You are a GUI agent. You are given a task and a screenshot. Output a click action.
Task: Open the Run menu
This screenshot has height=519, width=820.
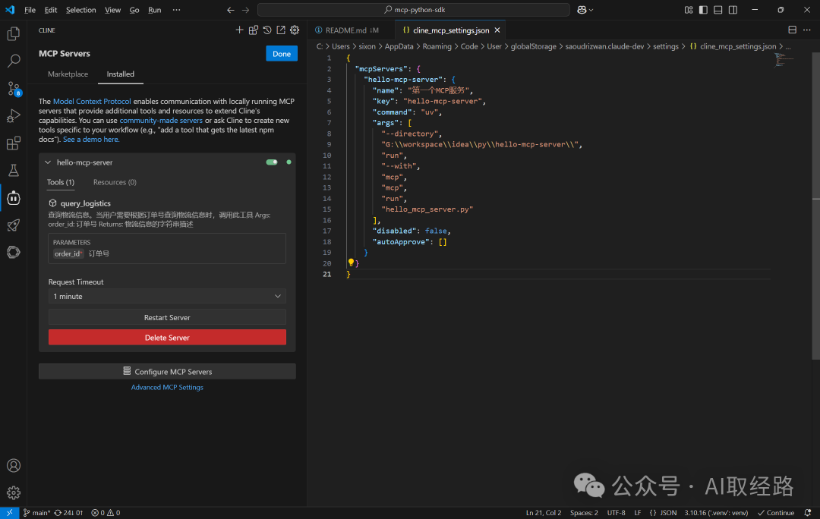[x=155, y=10]
